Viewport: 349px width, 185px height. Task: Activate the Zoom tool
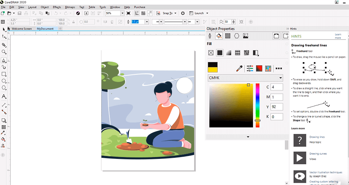[4, 52]
